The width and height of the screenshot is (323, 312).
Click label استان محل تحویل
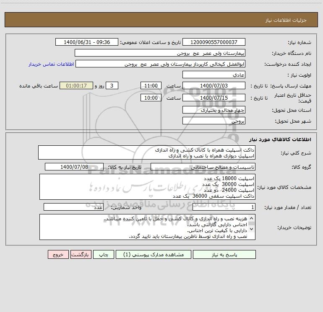pos(292,110)
